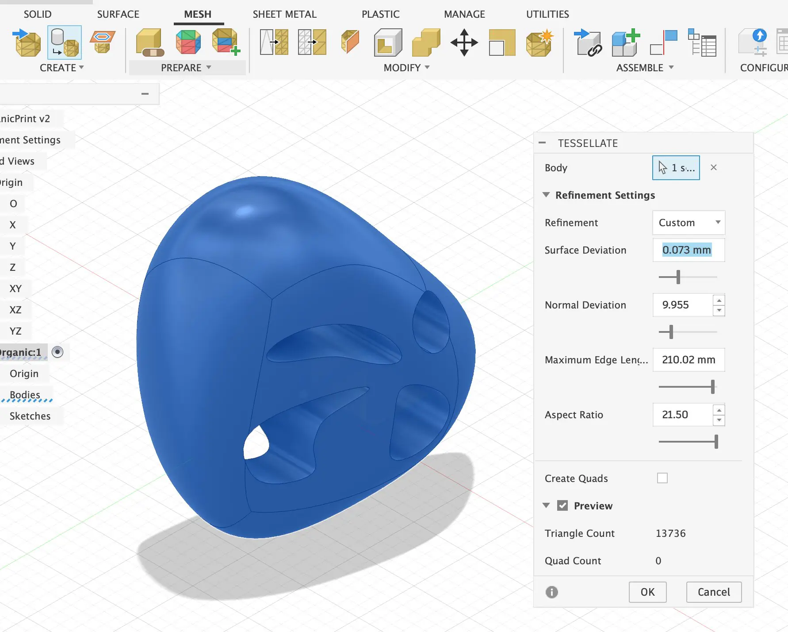
Task: Expand the PREPARE panel dropdown
Action: [x=209, y=68]
